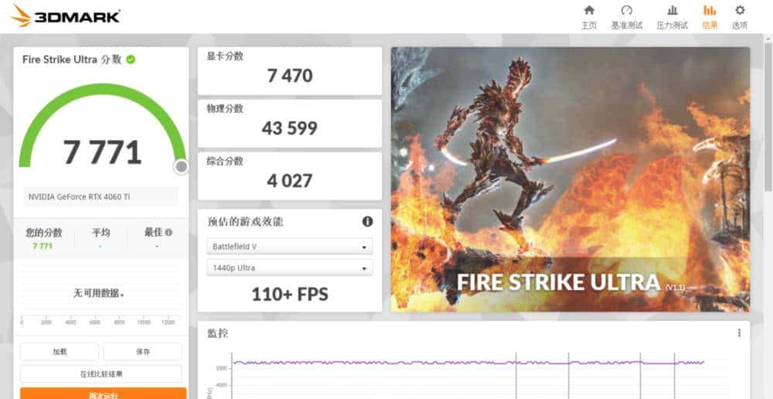Click the green validation checkmark icon

click(x=131, y=60)
